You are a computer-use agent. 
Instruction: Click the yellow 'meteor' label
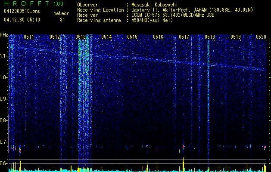[x=61, y=13]
